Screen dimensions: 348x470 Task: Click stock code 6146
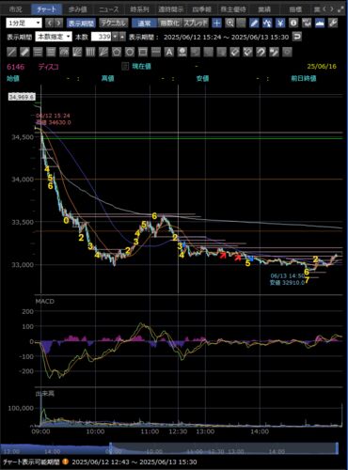pyautogui.click(x=15, y=67)
